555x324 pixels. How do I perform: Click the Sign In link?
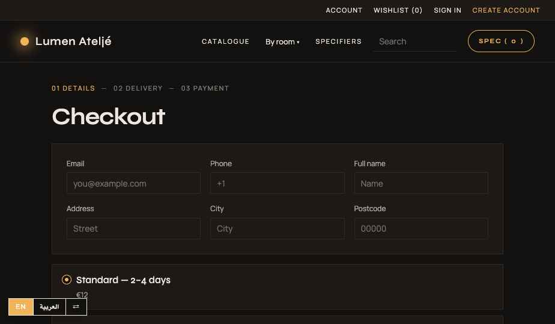point(447,10)
